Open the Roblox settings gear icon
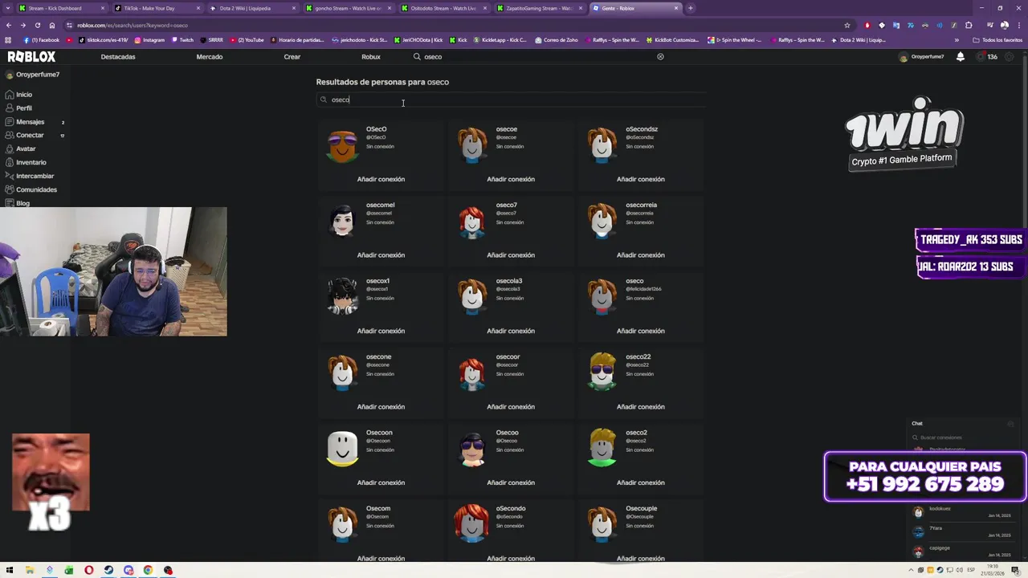Image resolution: width=1028 pixels, height=578 pixels. click(x=1010, y=57)
